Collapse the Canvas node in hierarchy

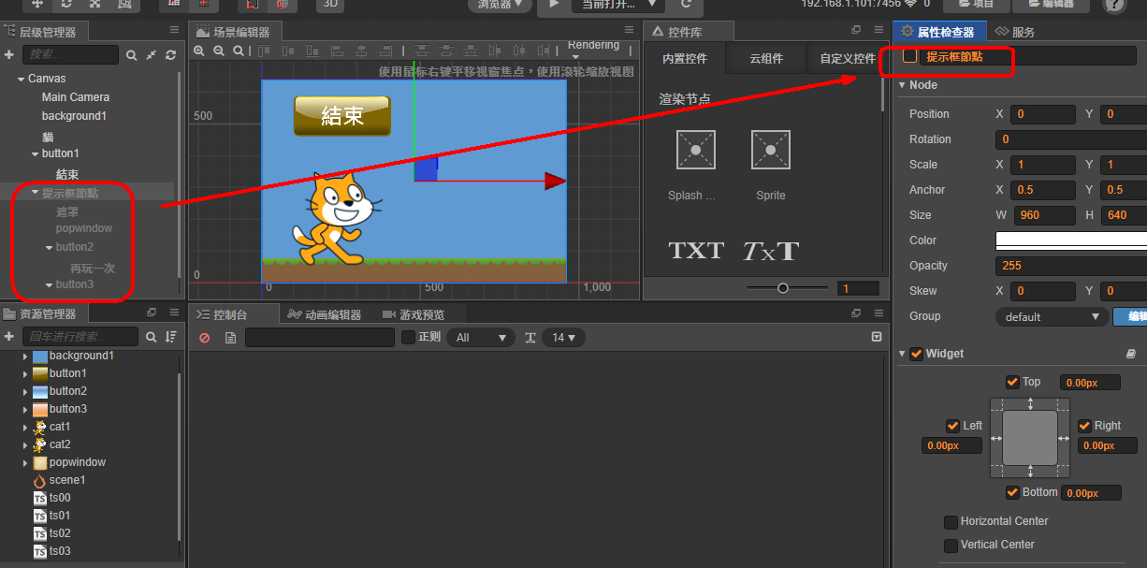(x=21, y=79)
